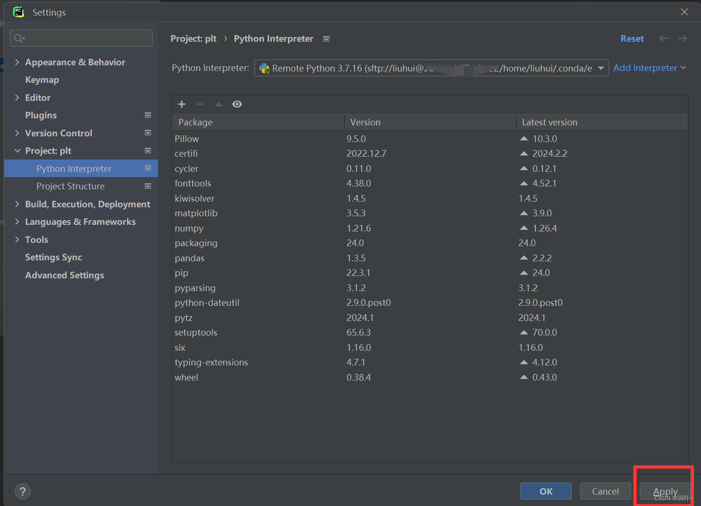Open help with the question mark icon
701x506 pixels.
pos(22,491)
